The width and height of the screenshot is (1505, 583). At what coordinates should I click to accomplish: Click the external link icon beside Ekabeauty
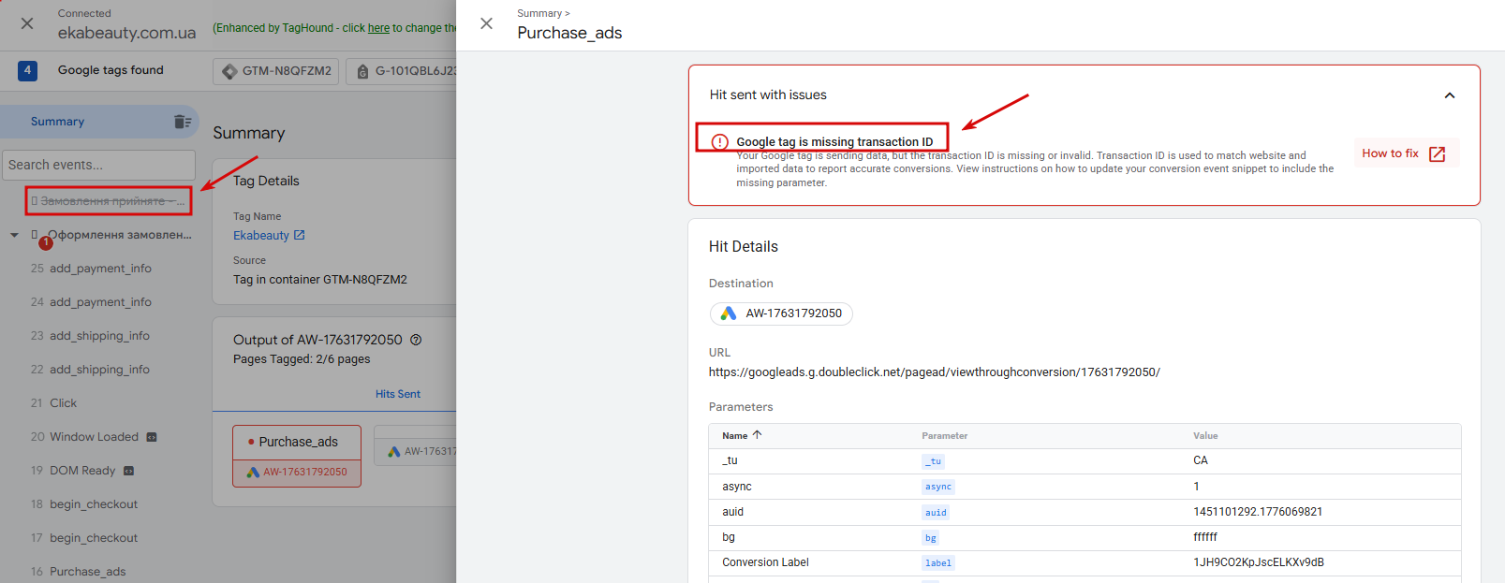click(x=300, y=235)
